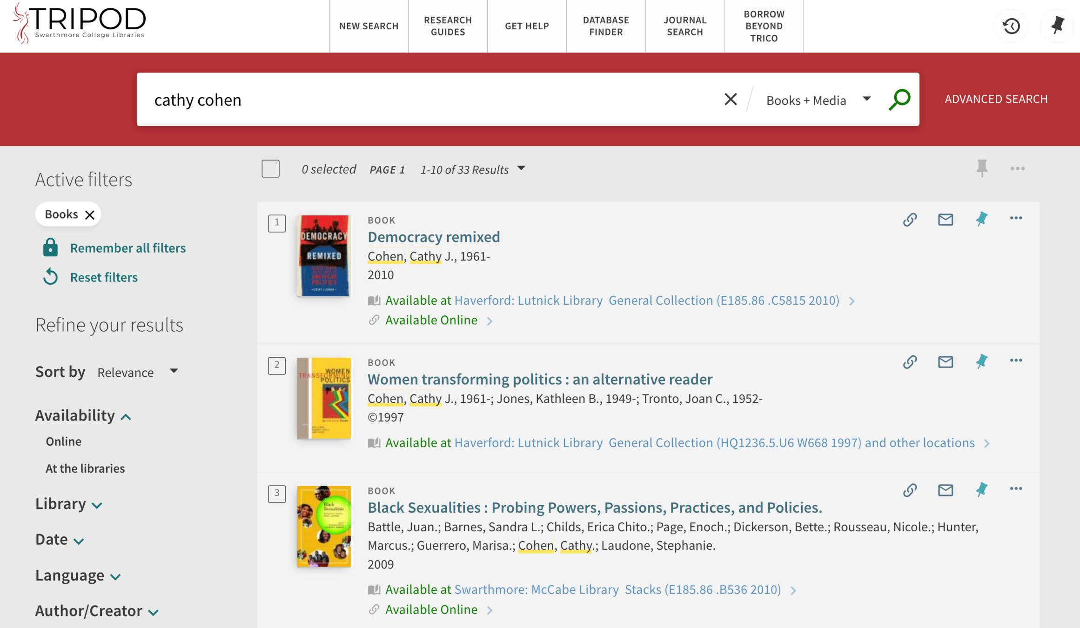
Task: Open the Democracy remixed book cover thumbnail
Action: pyautogui.click(x=324, y=255)
